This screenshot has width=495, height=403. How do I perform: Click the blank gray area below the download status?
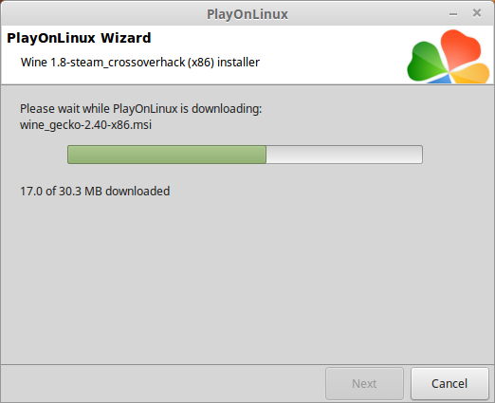pyautogui.click(x=247, y=278)
